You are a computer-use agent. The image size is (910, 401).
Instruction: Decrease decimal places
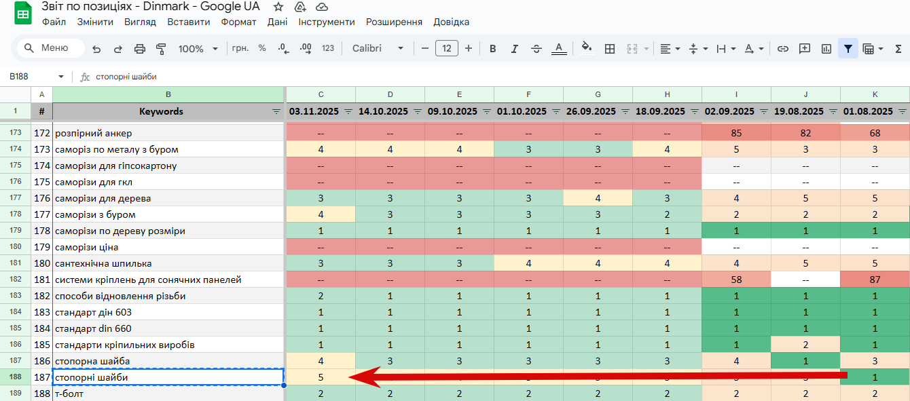285,49
